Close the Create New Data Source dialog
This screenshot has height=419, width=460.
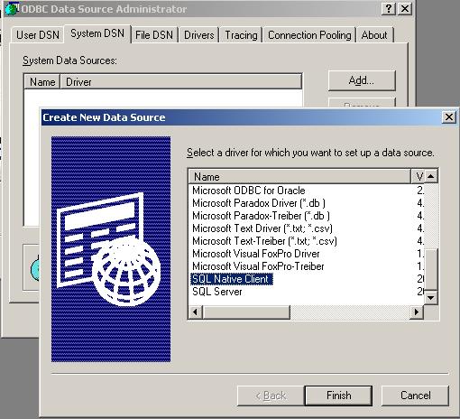449,116
